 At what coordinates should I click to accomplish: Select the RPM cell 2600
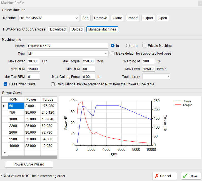tap(16, 132)
